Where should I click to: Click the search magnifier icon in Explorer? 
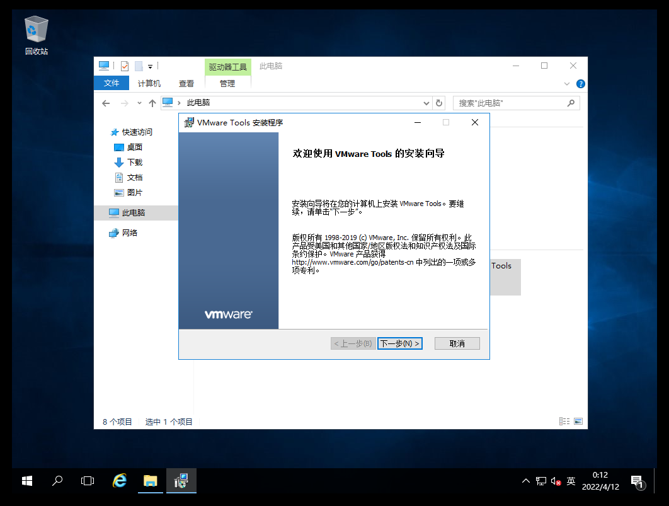coord(571,103)
